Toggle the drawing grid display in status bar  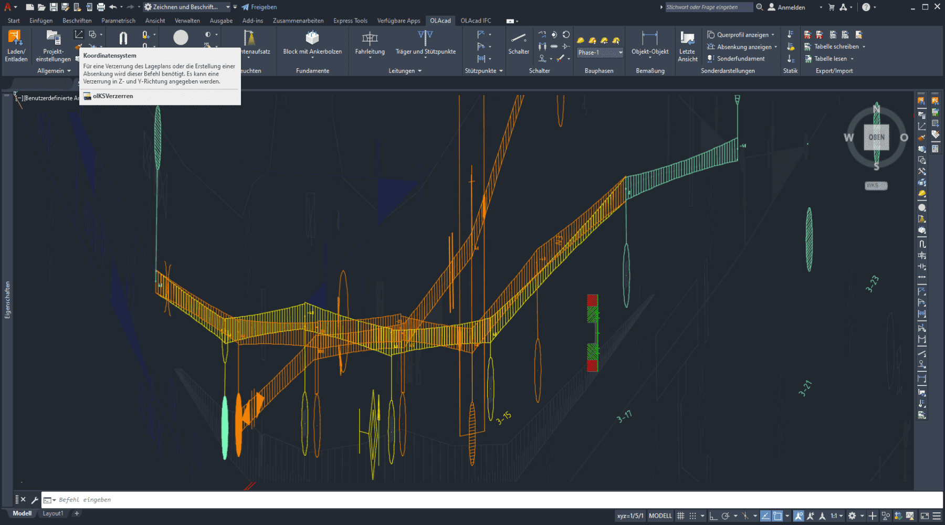pyautogui.click(x=680, y=516)
